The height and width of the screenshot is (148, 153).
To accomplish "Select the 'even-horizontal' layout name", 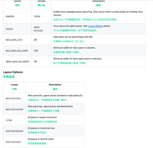I will click(15, 131).
